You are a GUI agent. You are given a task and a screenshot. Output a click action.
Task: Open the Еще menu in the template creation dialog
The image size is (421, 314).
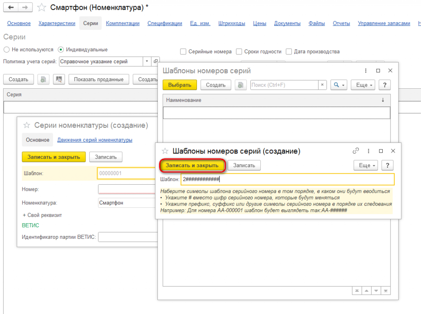pos(365,165)
